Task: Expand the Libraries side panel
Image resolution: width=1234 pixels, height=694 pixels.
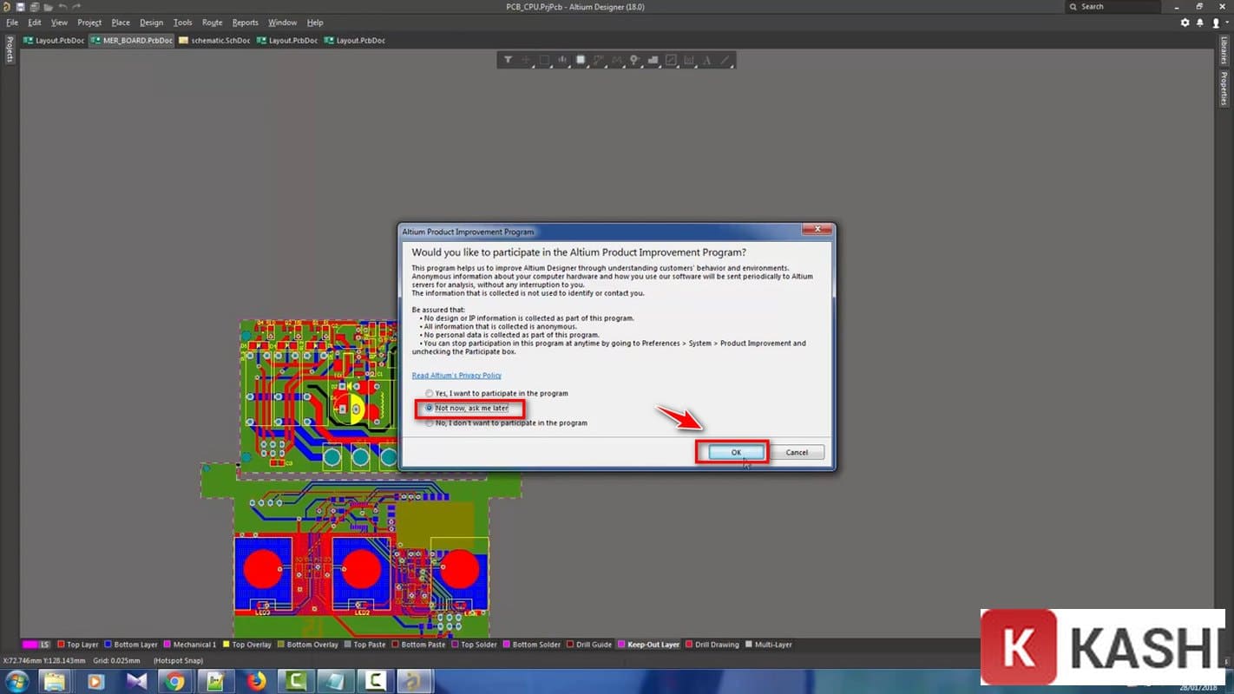Action: (1224, 51)
